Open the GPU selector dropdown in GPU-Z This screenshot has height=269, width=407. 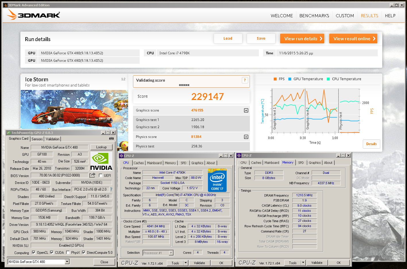click(x=67, y=262)
